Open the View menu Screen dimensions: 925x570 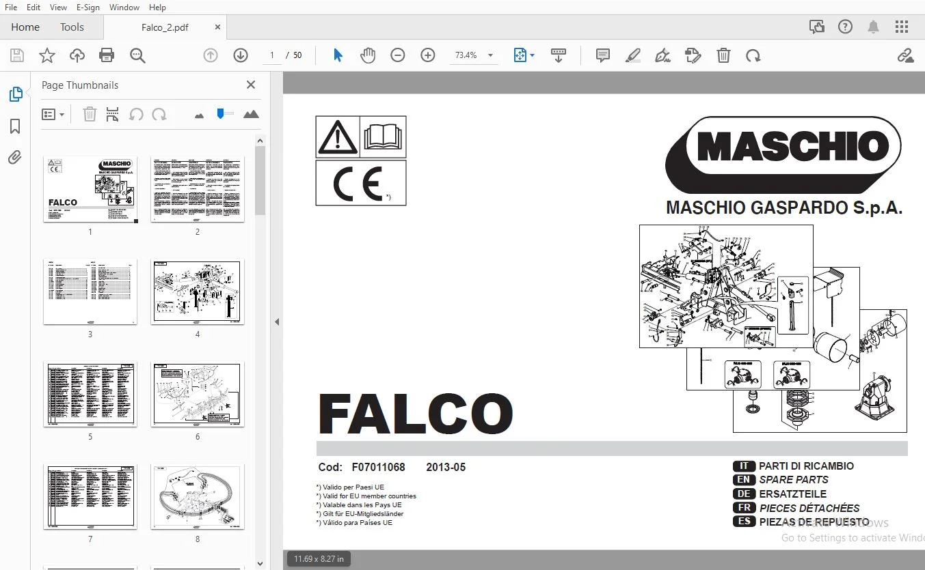tap(59, 7)
